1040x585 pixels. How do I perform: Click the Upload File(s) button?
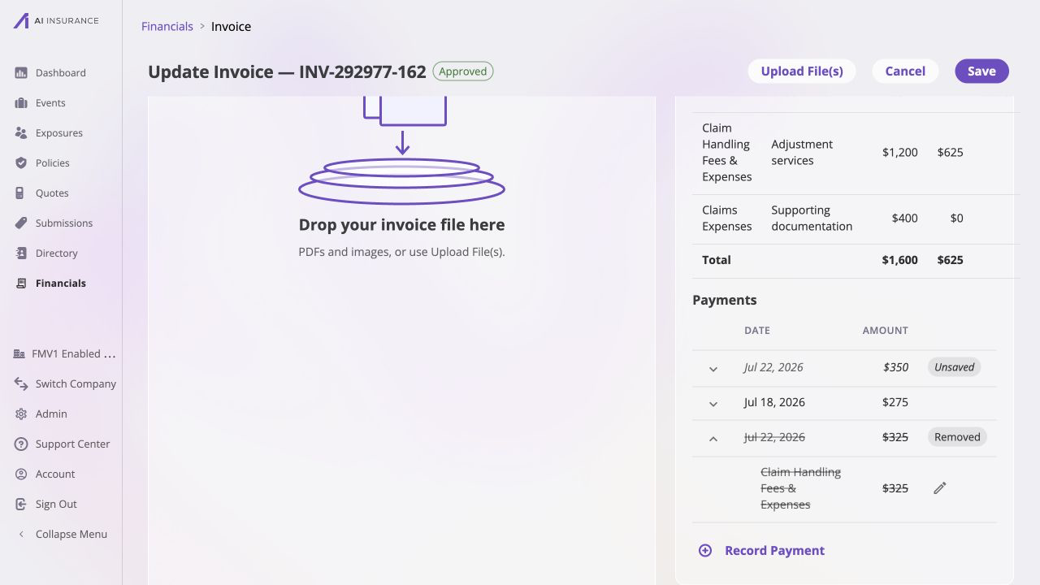click(802, 71)
